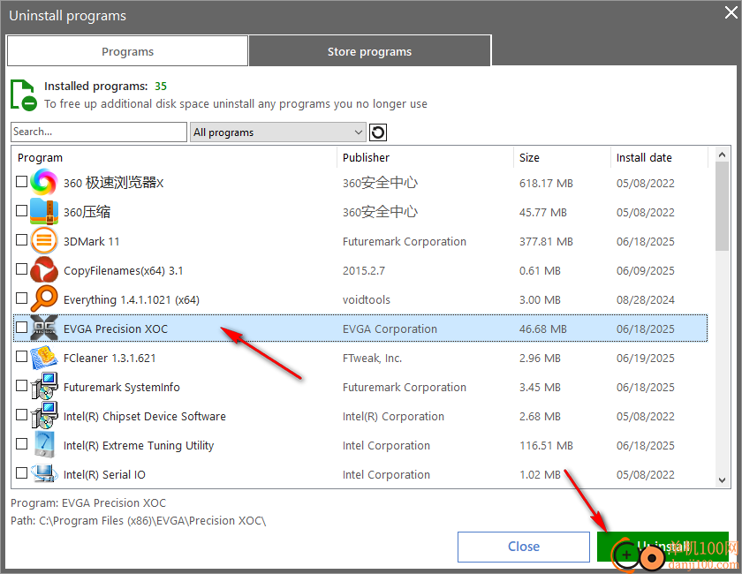Sort by the Install date column header
The image size is (742, 574).
coord(660,157)
